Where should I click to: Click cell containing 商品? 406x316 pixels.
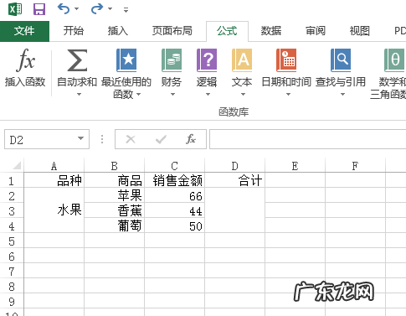tap(115, 180)
